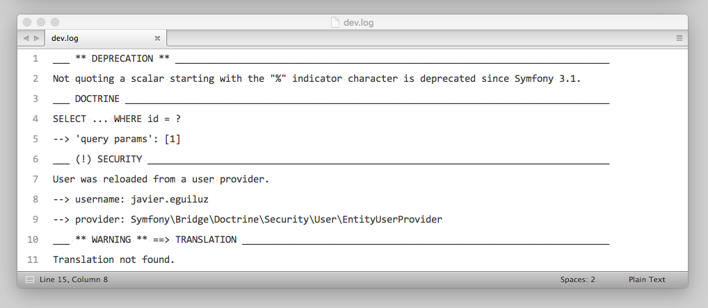708x308 pixels.
Task: Click the document icon in title bar
Action: [335, 22]
